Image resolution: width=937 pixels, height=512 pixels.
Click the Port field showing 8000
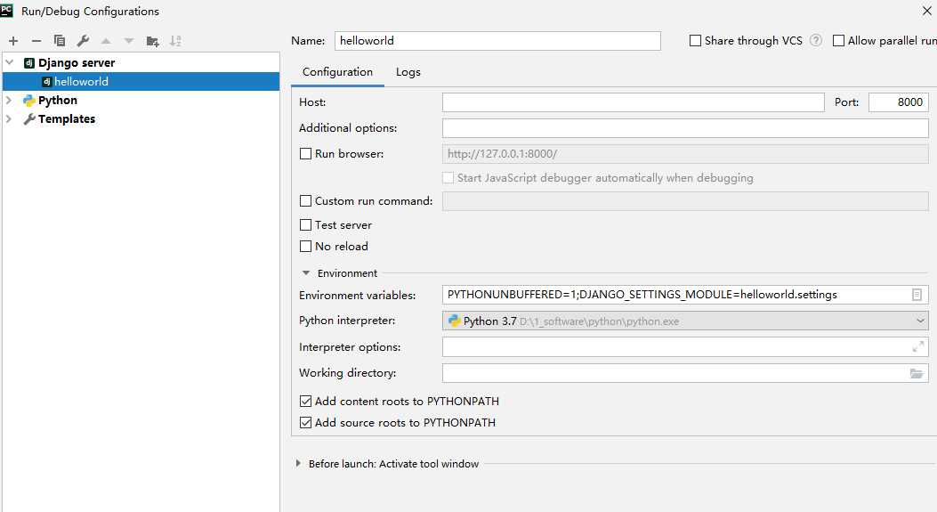tap(899, 102)
